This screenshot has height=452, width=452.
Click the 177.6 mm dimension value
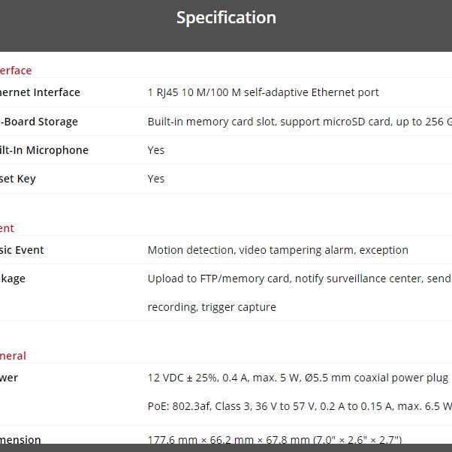coord(274,439)
